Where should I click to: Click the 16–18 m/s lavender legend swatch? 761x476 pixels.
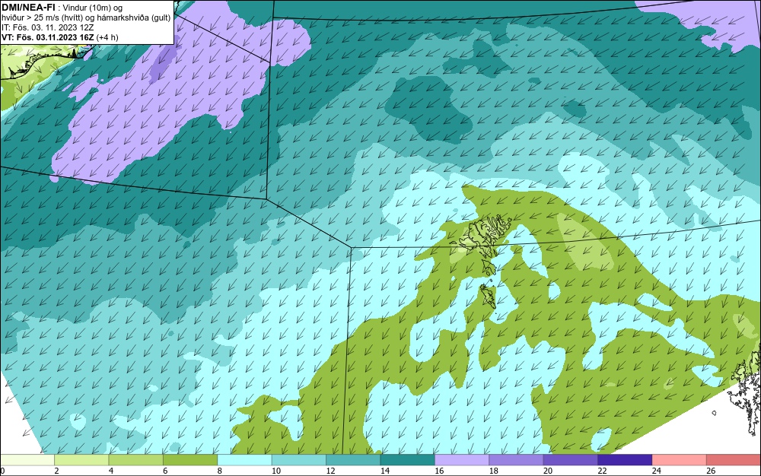pyautogui.click(x=462, y=460)
